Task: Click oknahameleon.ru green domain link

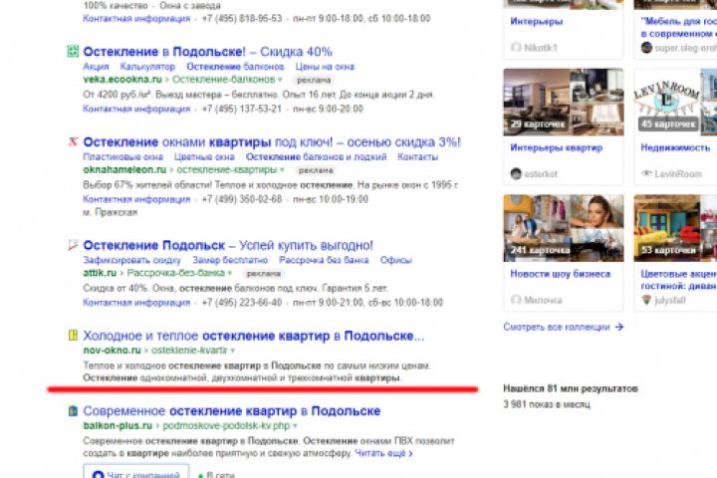Action: click(124, 169)
